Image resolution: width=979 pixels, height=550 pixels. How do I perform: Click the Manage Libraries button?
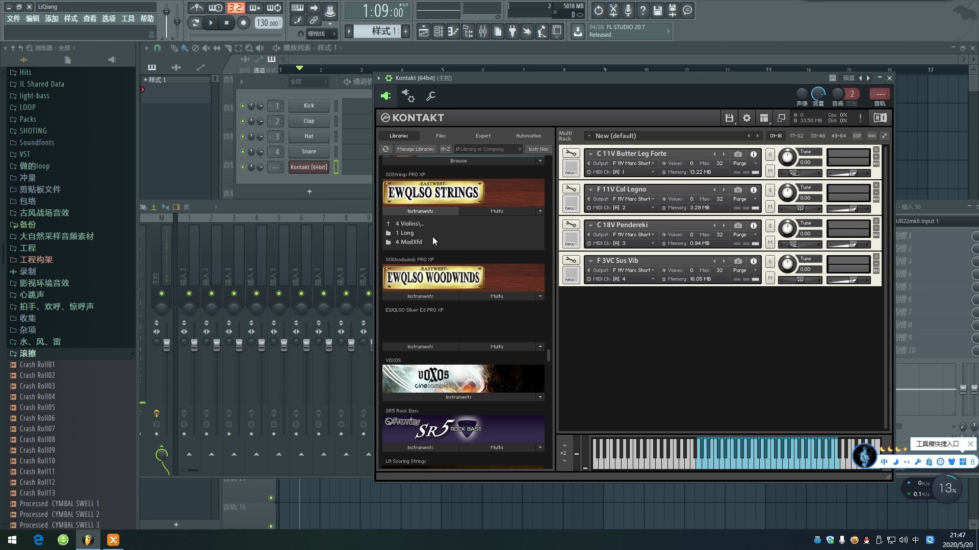click(x=416, y=149)
